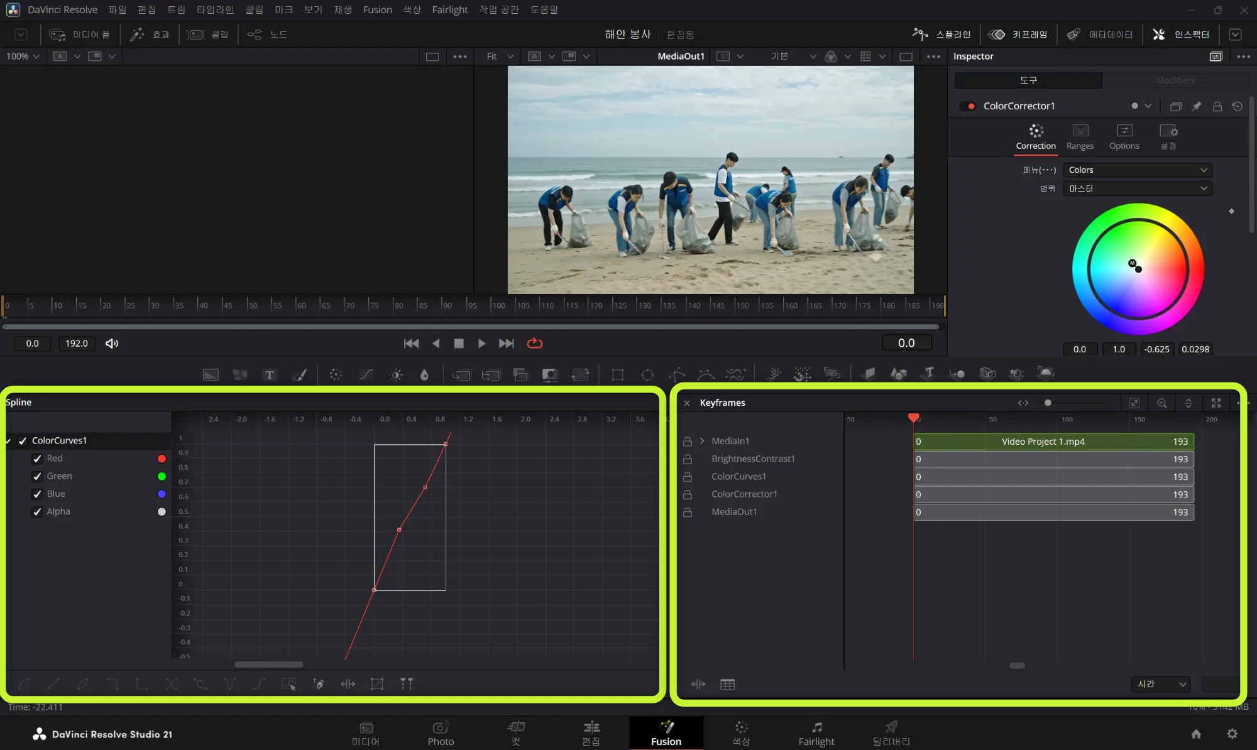Screen dimensions: 1257x750
Task: Select the Paint brush tool icon
Action: pos(300,375)
